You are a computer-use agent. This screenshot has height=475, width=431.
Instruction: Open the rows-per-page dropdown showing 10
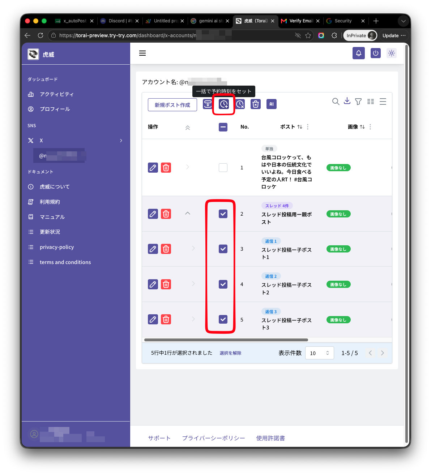[320, 353]
